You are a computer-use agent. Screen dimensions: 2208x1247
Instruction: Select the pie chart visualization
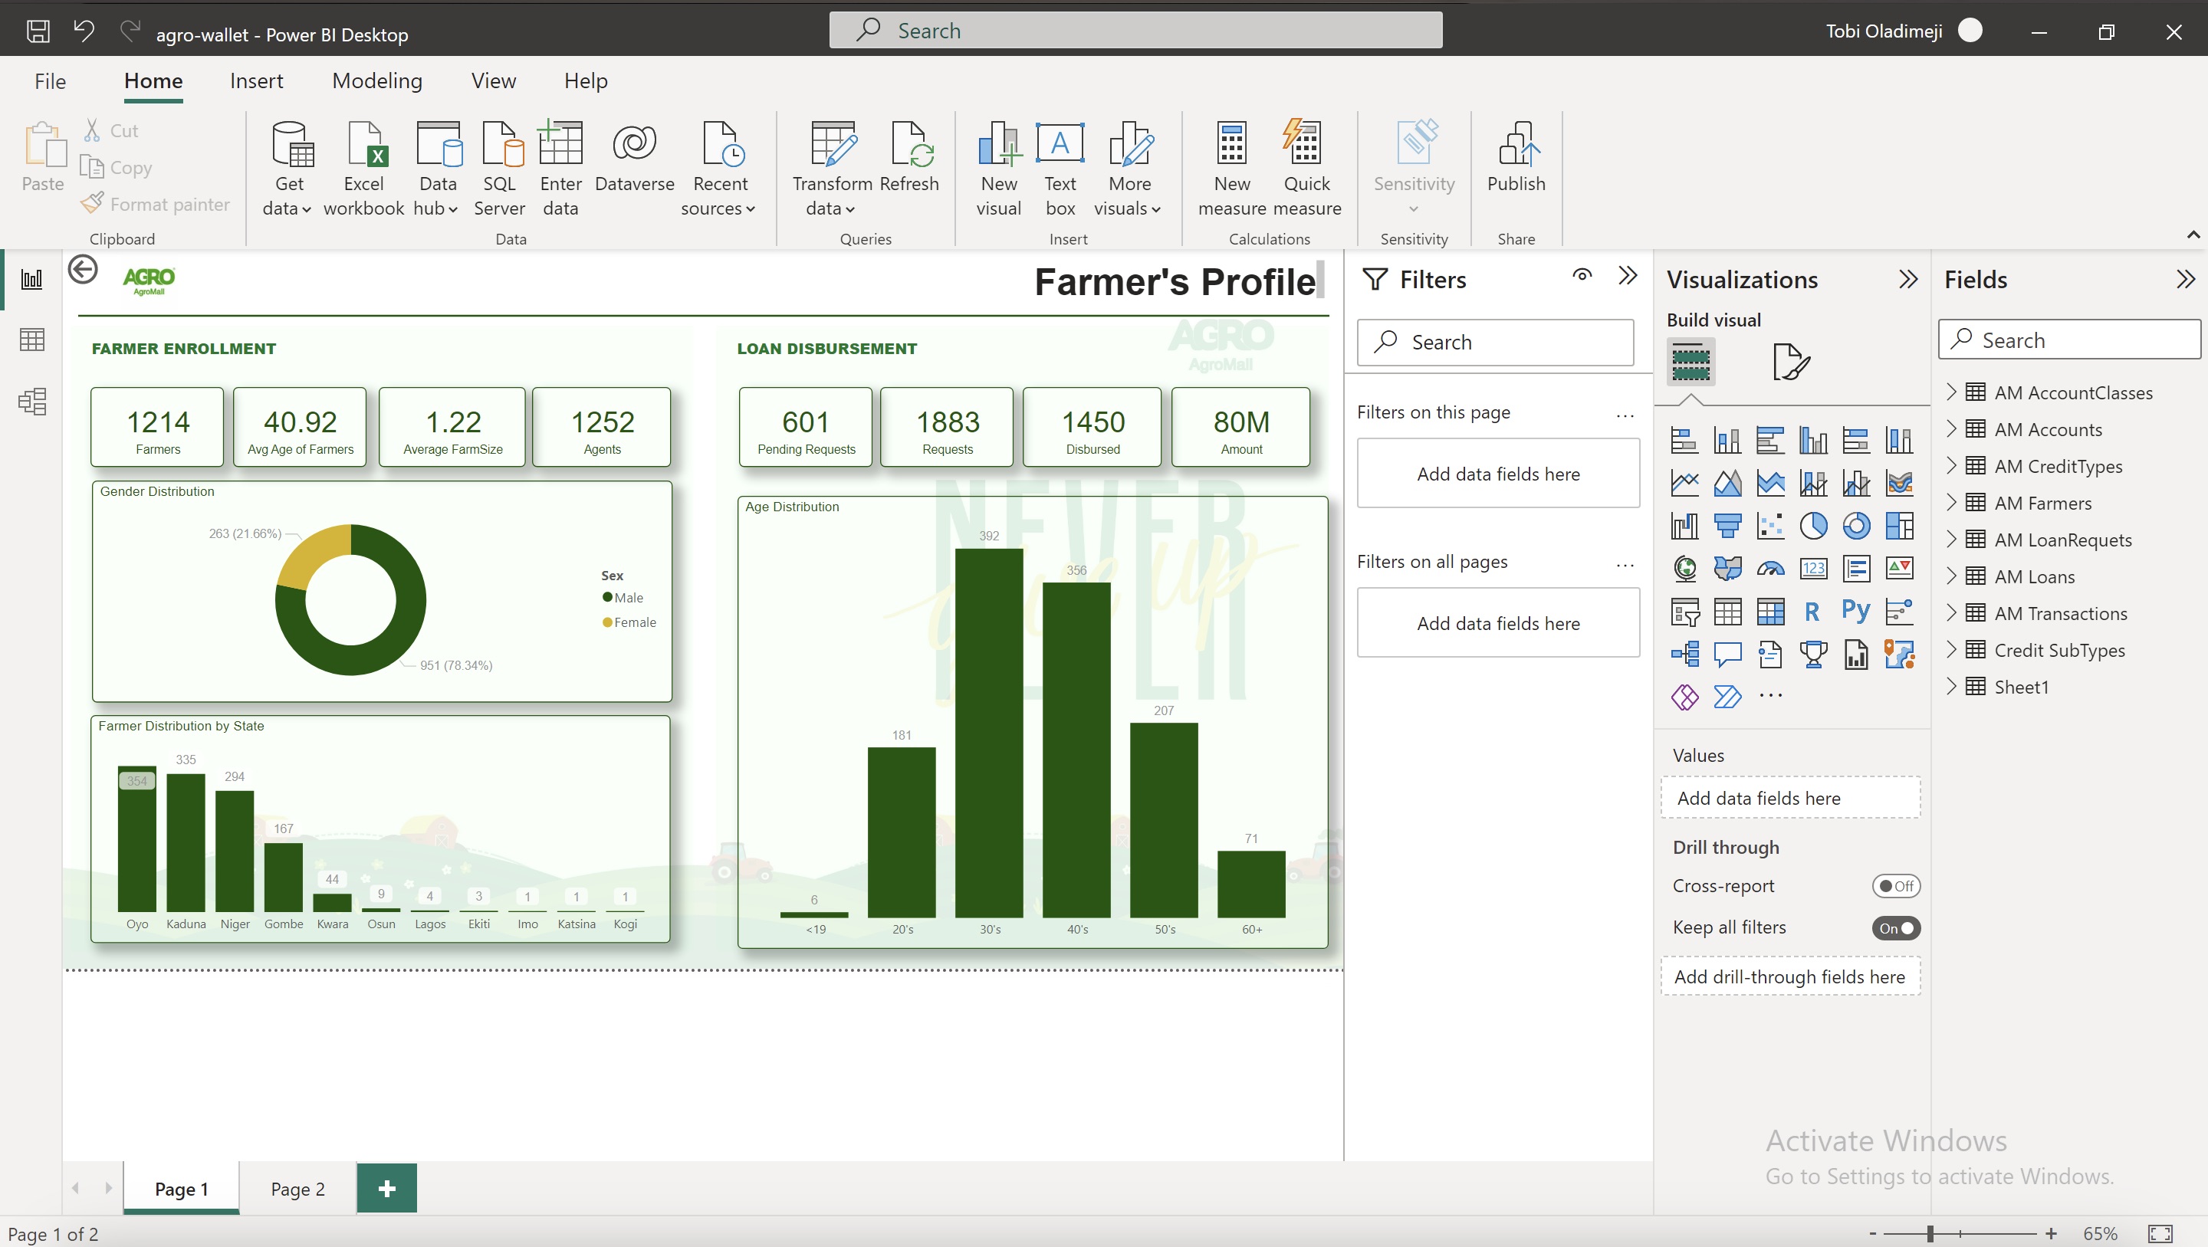[x=1815, y=525]
